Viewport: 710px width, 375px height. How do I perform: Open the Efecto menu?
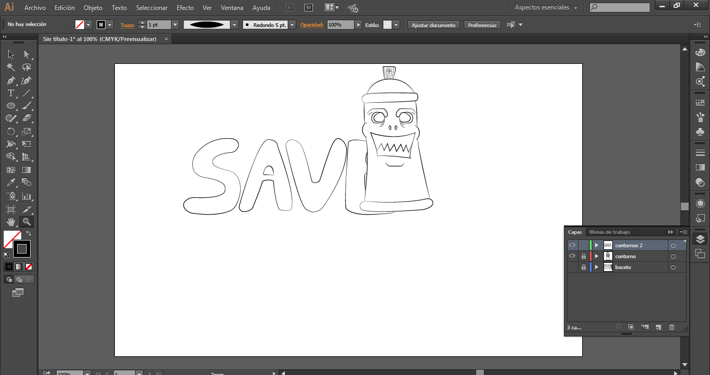185,8
